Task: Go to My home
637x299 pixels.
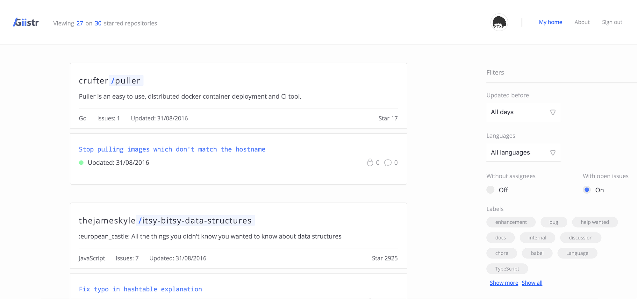Action: (x=550, y=22)
